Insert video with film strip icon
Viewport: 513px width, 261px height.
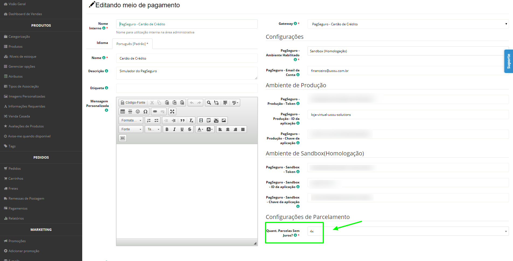pos(201,120)
